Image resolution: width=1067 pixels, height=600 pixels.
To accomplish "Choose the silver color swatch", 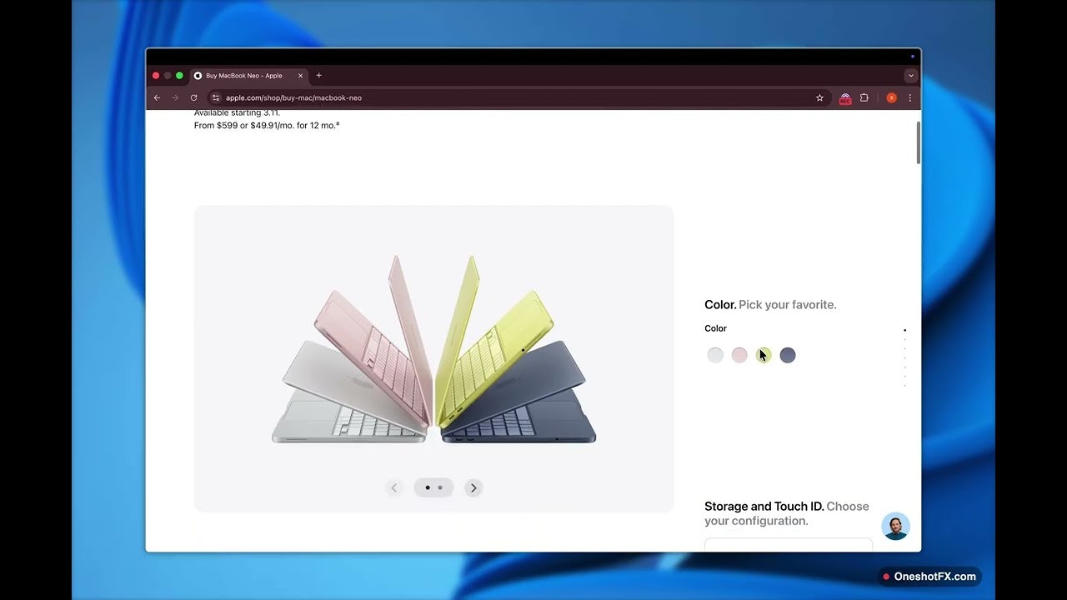I will point(715,355).
